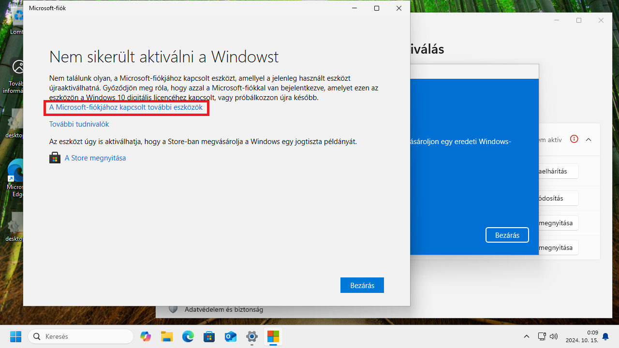Close the Settings window behind the dialog
Image resolution: width=619 pixels, height=348 pixels.
click(601, 20)
